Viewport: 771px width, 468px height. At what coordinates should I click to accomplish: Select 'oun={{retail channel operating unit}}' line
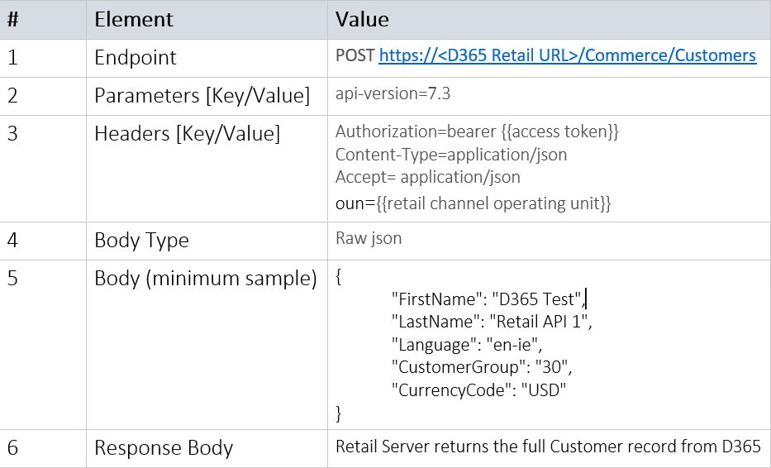click(x=473, y=203)
